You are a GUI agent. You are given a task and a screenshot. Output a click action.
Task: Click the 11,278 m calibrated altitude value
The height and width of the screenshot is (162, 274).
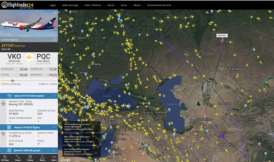click(x=14, y=136)
